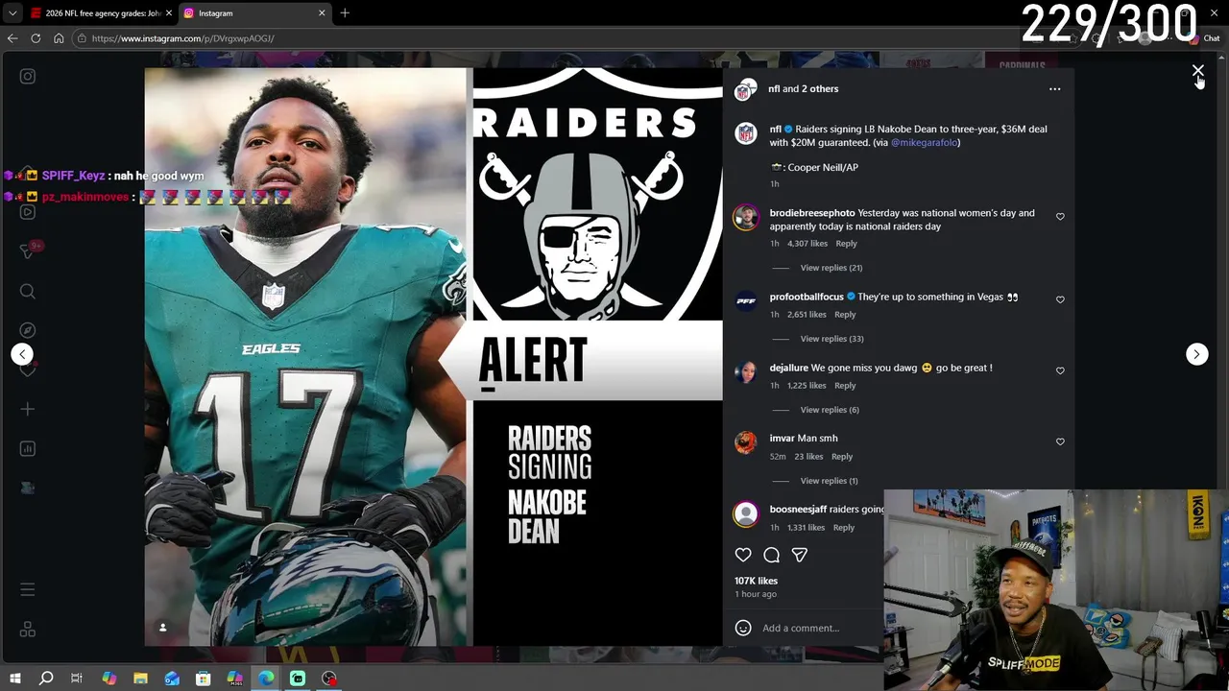Image resolution: width=1229 pixels, height=691 pixels.
Task: Open the More hamburger menu in sidebar
Action: (28, 589)
